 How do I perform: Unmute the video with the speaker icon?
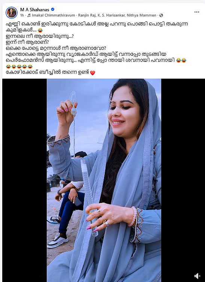(x=198, y=276)
